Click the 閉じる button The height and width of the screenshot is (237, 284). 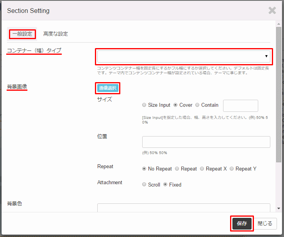tap(265, 224)
